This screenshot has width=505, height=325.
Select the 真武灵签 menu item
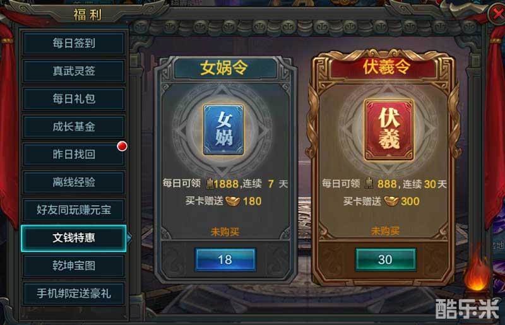pyautogui.click(x=74, y=71)
